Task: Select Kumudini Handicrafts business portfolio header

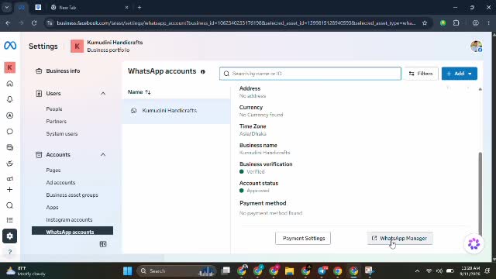Action: click(x=107, y=46)
